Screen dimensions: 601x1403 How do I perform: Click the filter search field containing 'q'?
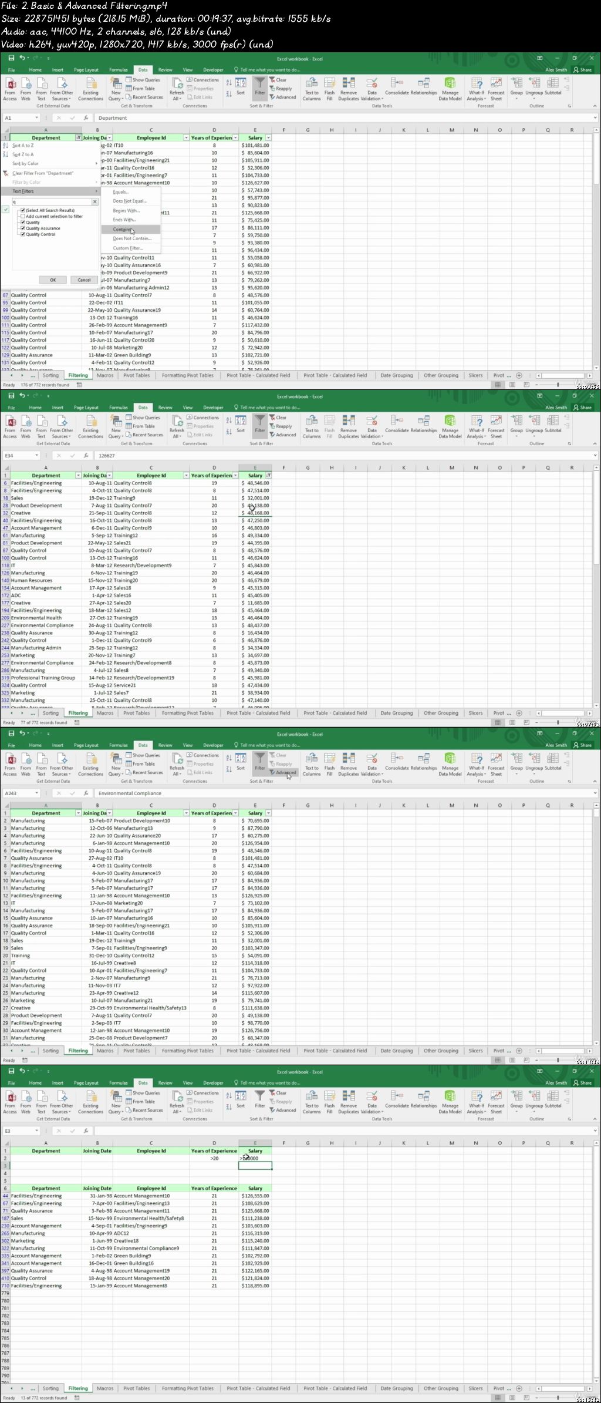51,202
